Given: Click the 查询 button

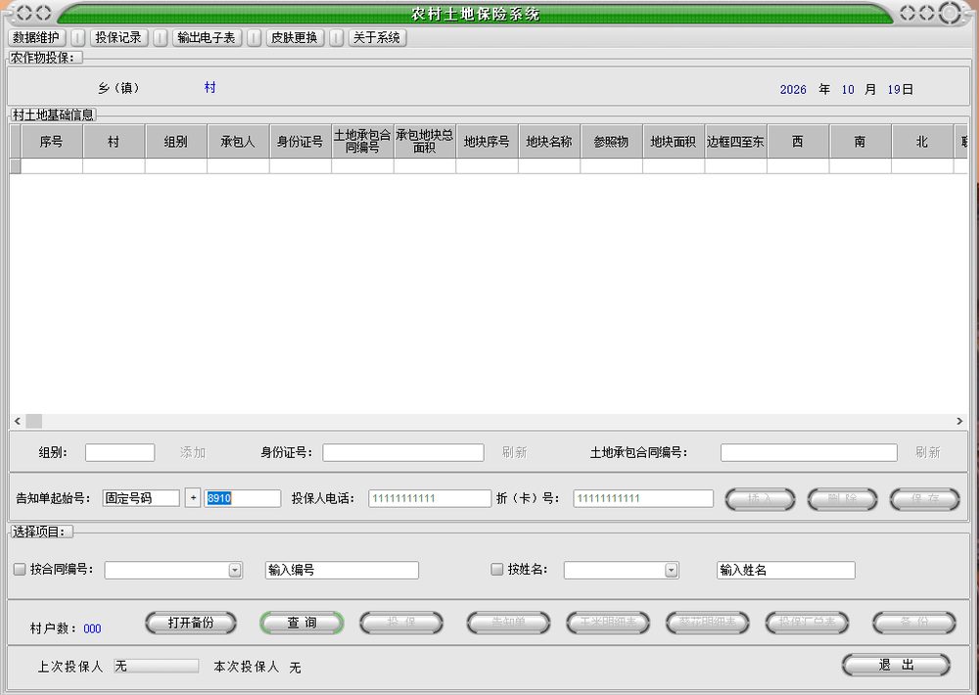Looking at the screenshot, I should [303, 623].
